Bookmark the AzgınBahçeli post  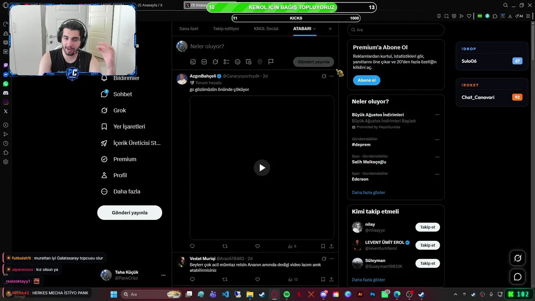click(x=323, y=246)
